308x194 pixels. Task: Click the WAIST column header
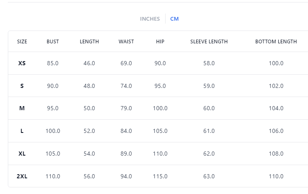click(x=126, y=42)
